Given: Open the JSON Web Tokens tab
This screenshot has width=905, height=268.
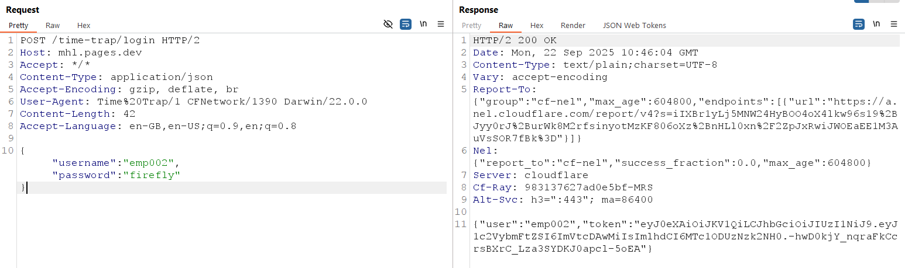Looking at the screenshot, I should coord(635,26).
